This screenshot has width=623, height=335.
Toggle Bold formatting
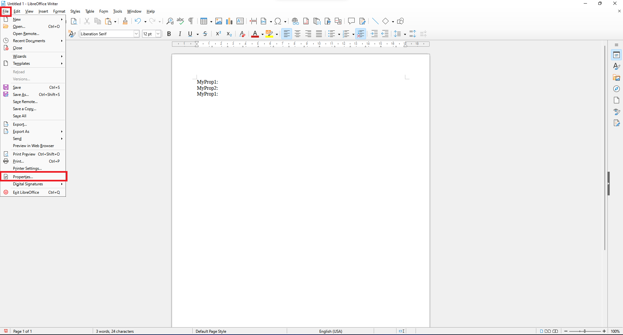(169, 34)
